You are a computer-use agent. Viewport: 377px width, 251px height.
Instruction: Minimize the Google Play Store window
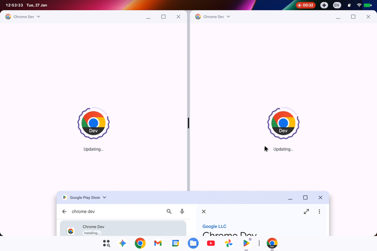pyautogui.click(x=290, y=198)
